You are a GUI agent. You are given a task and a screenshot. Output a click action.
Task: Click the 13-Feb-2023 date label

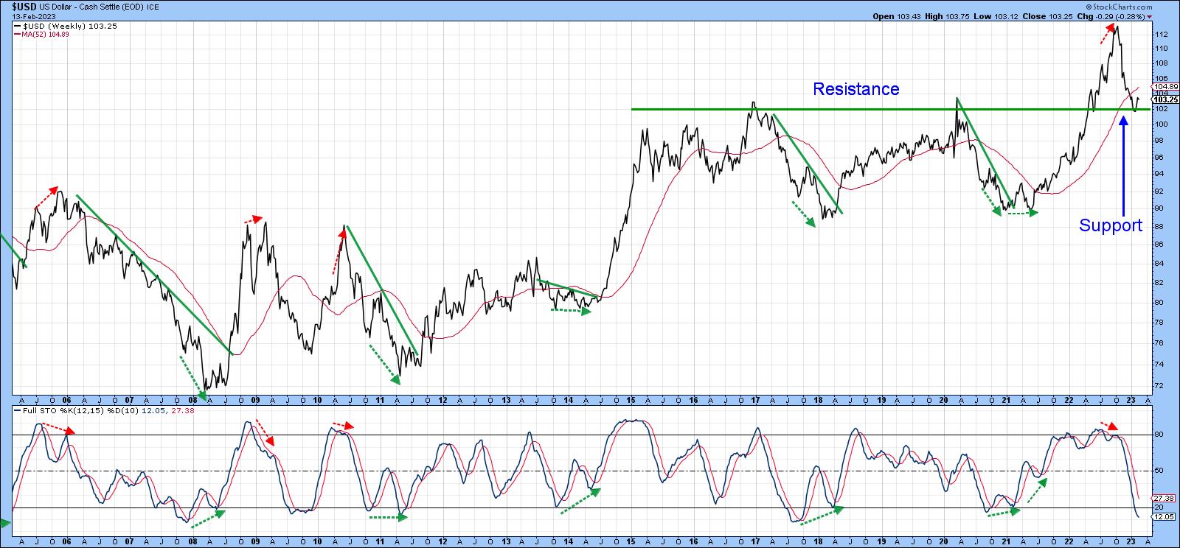click(x=30, y=15)
